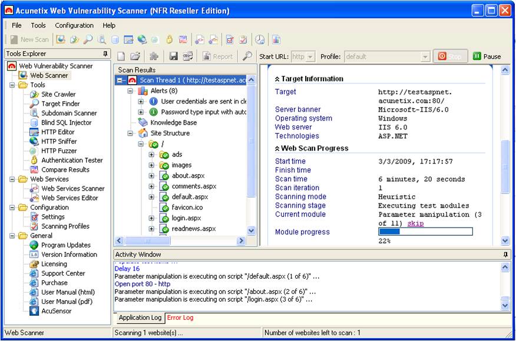The width and height of the screenshot is (516, 341).
Task: Open the Web Scanner toolbar icon
Action: point(61,40)
